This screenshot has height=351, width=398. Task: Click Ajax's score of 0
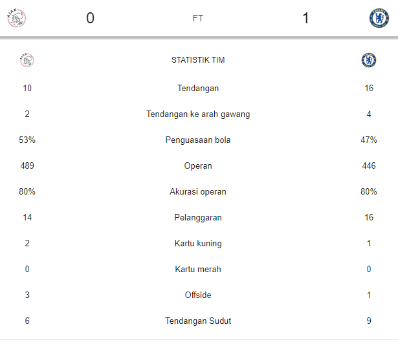90,18
